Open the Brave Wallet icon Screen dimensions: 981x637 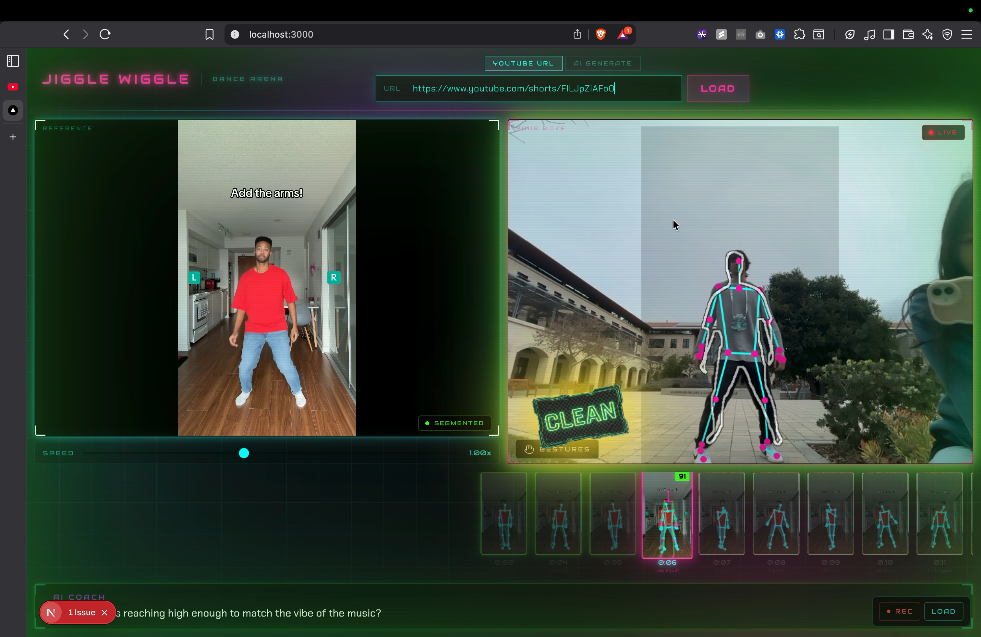coord(908,35)
